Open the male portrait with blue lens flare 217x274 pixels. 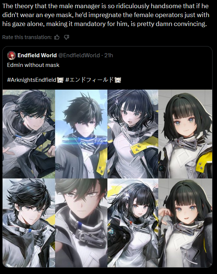pos(81,134)
